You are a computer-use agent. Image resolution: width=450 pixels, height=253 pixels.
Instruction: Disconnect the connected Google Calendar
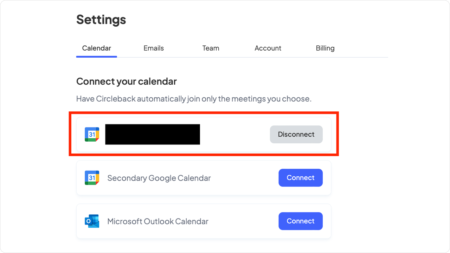point(296,134)
